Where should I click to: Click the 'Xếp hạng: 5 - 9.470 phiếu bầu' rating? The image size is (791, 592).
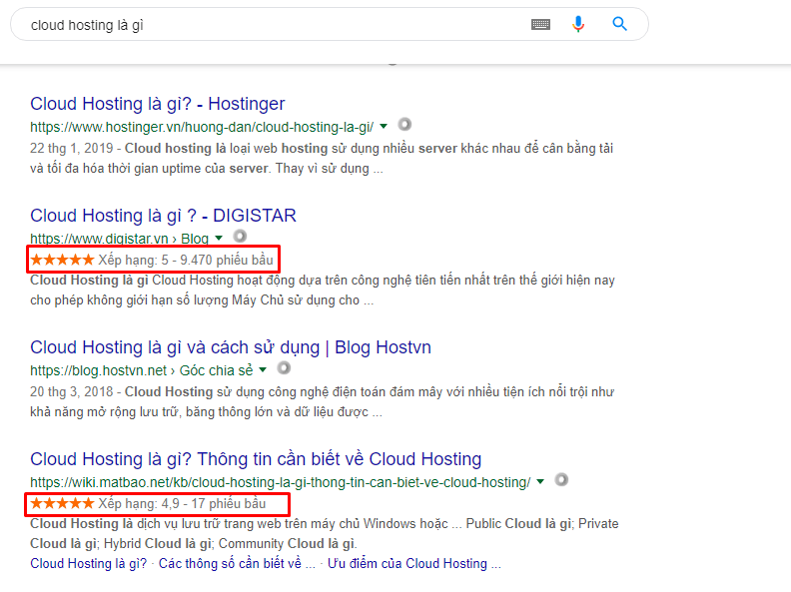pyautogui.click(x=152, y=260)
